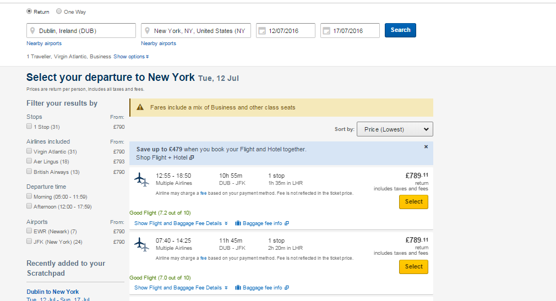Click the airline planes icon of the 07:40 flight
Viewport: 556px width, 301px height.
(141, 244)
